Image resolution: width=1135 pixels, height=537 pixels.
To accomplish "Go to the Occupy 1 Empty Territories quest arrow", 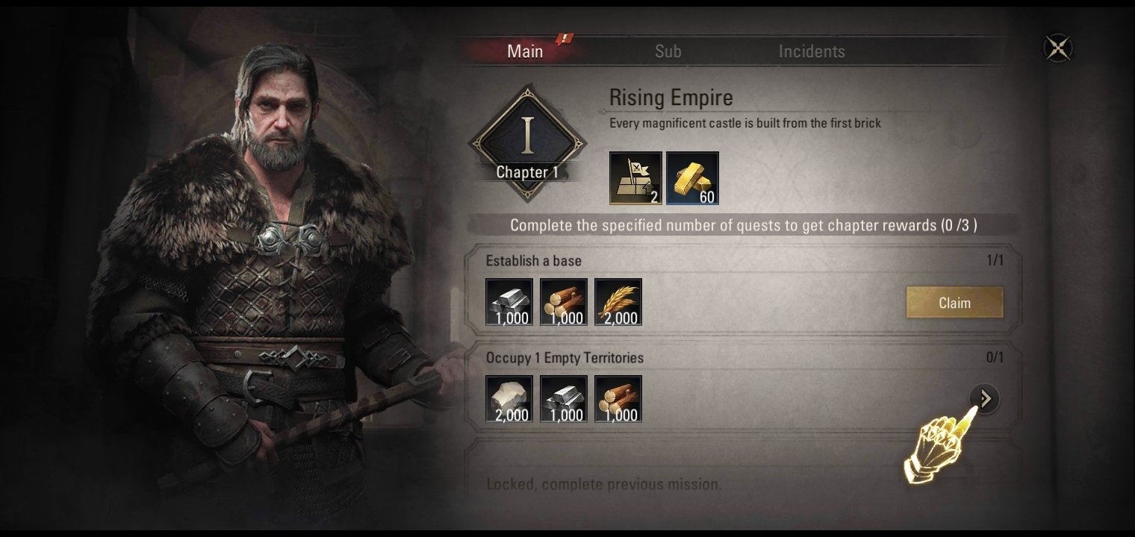I will point(985,399).
